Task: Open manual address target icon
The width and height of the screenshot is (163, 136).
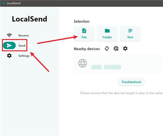Action: click(x=116, y=49)
